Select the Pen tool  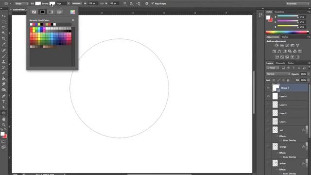[3, 96]
